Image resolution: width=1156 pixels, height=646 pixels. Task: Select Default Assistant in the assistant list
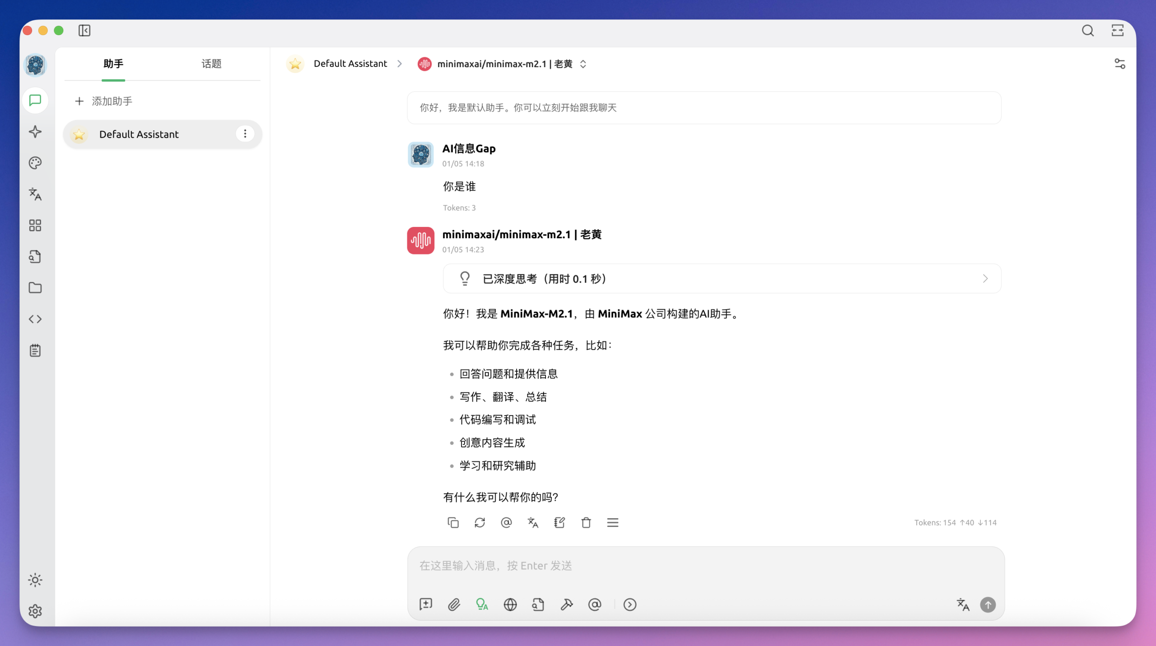click(139, 134)
